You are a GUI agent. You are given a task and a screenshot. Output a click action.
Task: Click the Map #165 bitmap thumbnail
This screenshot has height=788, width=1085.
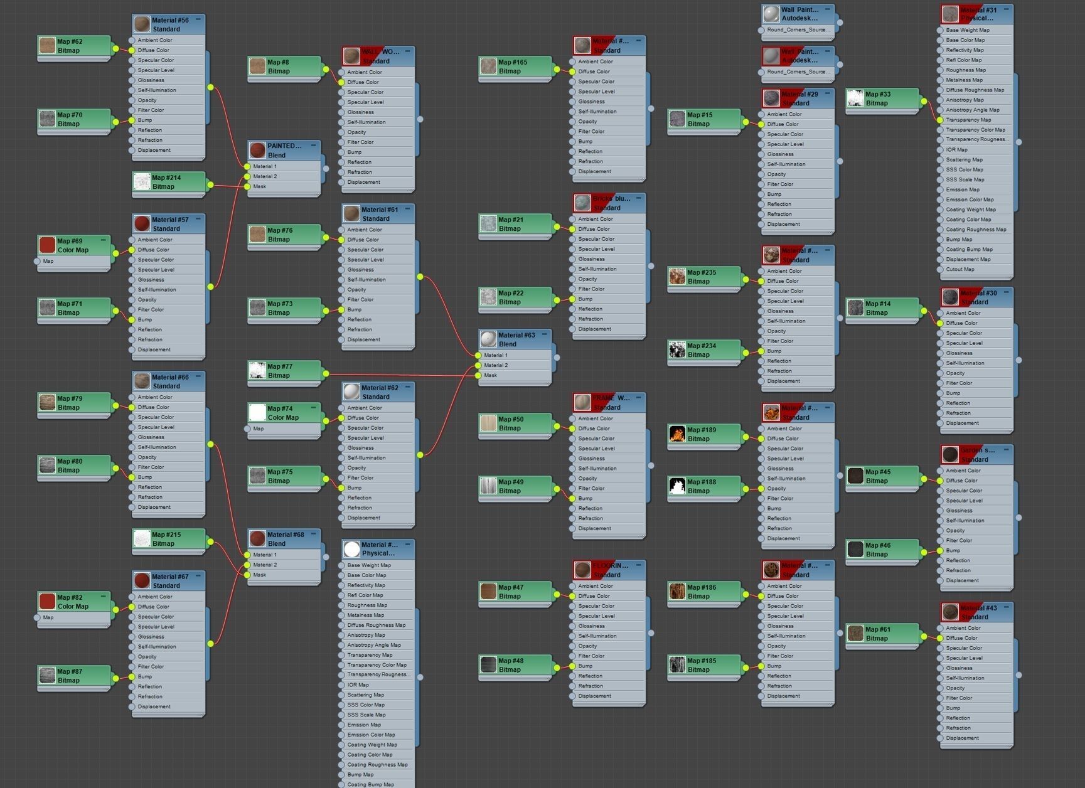click(x=488, y=67)
